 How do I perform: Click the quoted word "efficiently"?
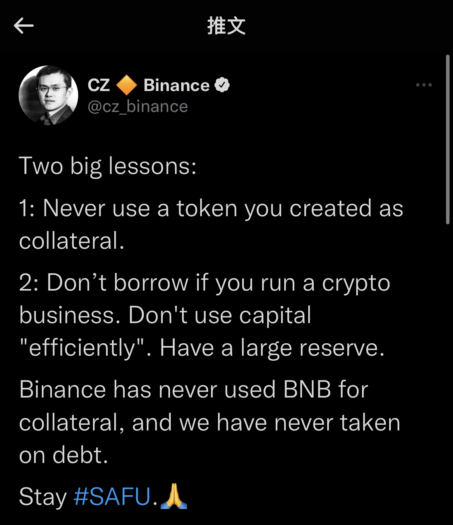click(x=81, y=348)
